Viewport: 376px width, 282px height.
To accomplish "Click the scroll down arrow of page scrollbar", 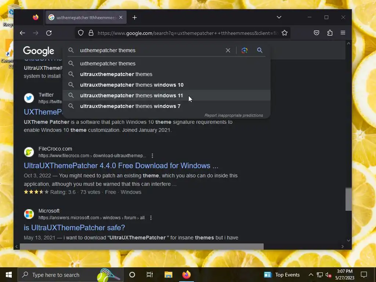I will click(x=348, y=241).
